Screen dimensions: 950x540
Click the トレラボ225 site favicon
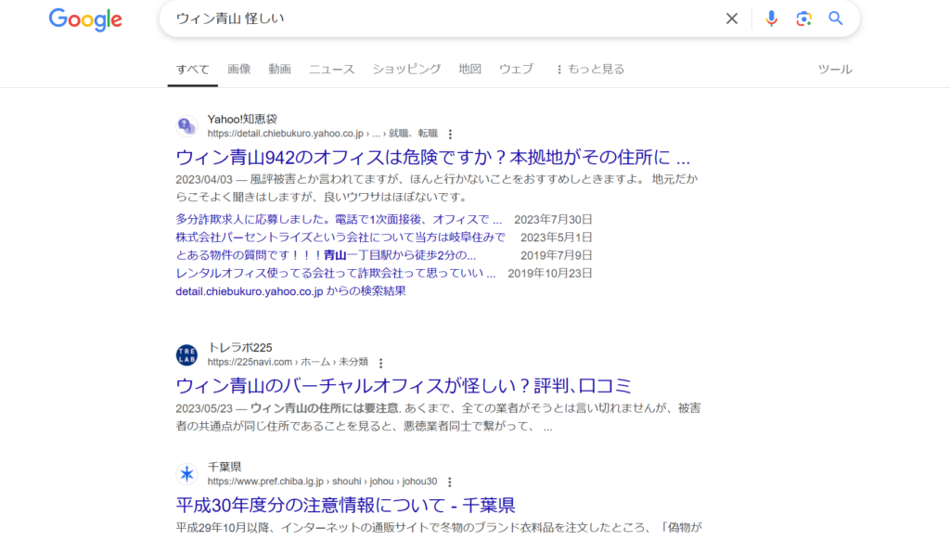coord(186,354)
